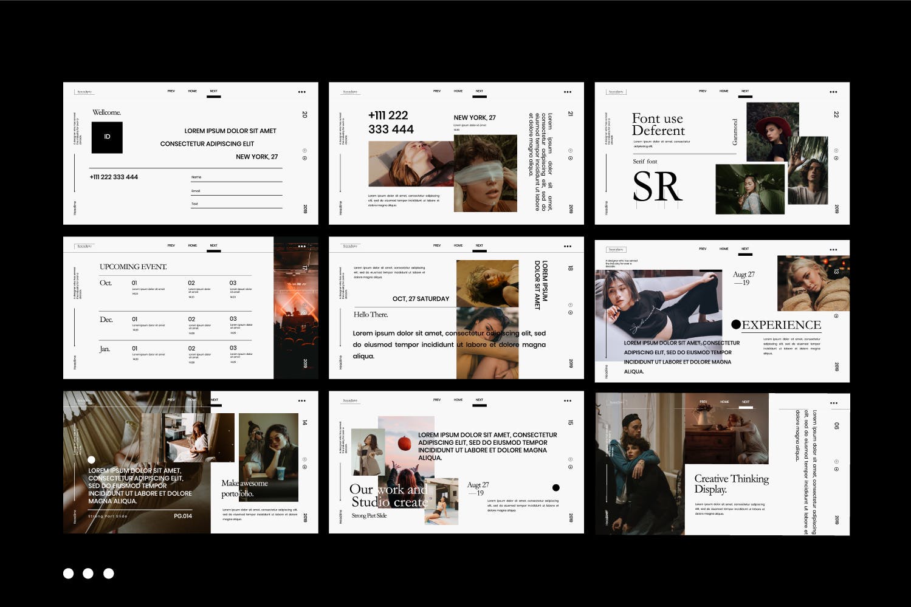Click the concert stage photo on the Upcoming Event slide
Viewport: 911px width, 607px height.
pos(296,307)
